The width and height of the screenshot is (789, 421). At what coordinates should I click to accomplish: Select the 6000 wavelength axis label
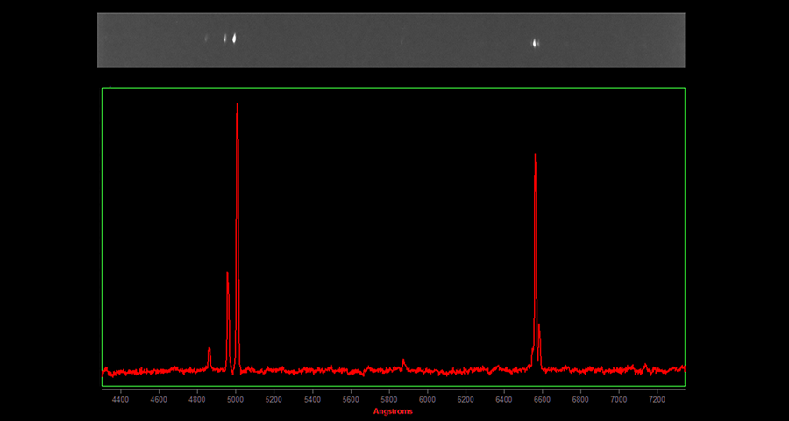click(x=427, y=399)
